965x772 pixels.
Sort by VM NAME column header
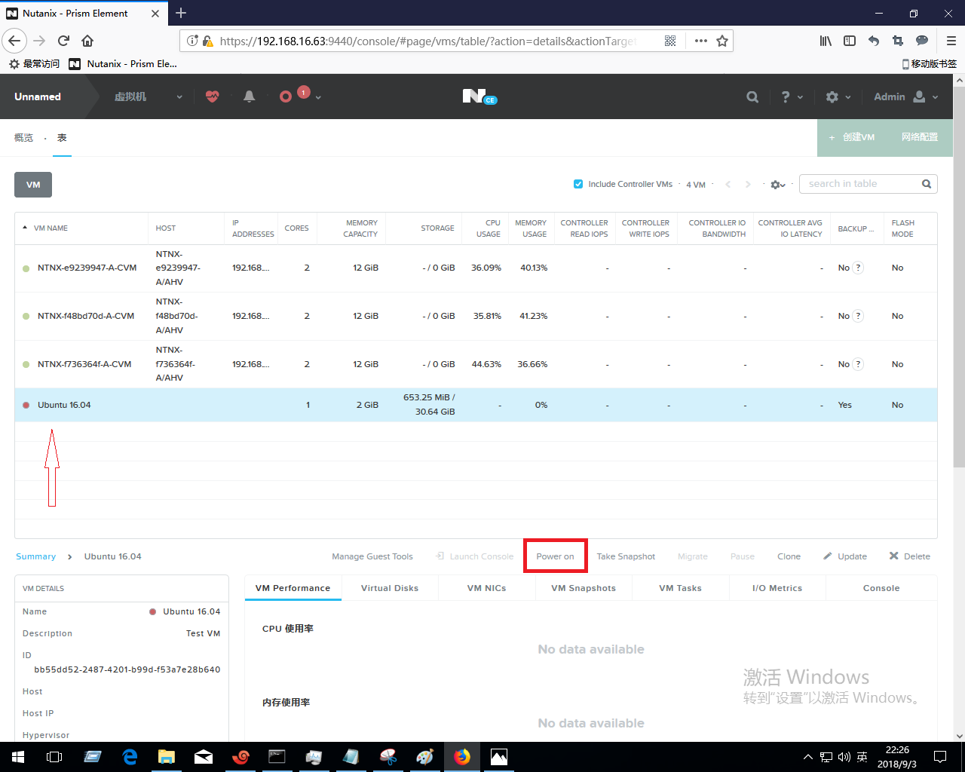[x=51, y=228]
